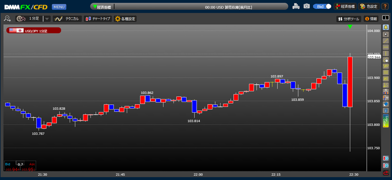The image size is (392, 180).
Task: Open the blue MENU button
Action: [59, 7]
